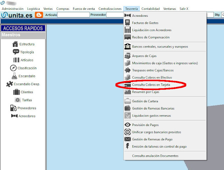The image size is (224, 170).
Task: Open Tipología speech bubble icon
Action: point(16,52)
